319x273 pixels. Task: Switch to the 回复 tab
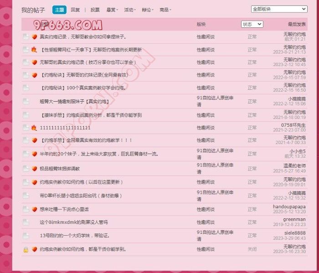75,10
